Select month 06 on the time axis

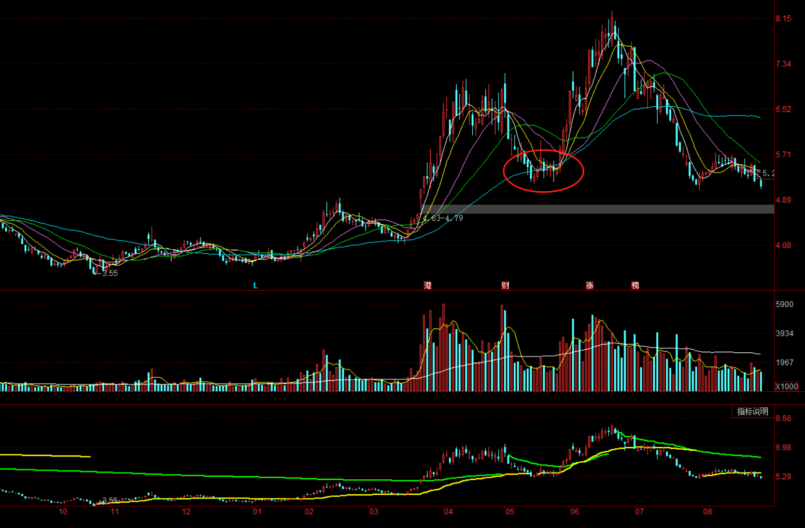click(574, 512)
